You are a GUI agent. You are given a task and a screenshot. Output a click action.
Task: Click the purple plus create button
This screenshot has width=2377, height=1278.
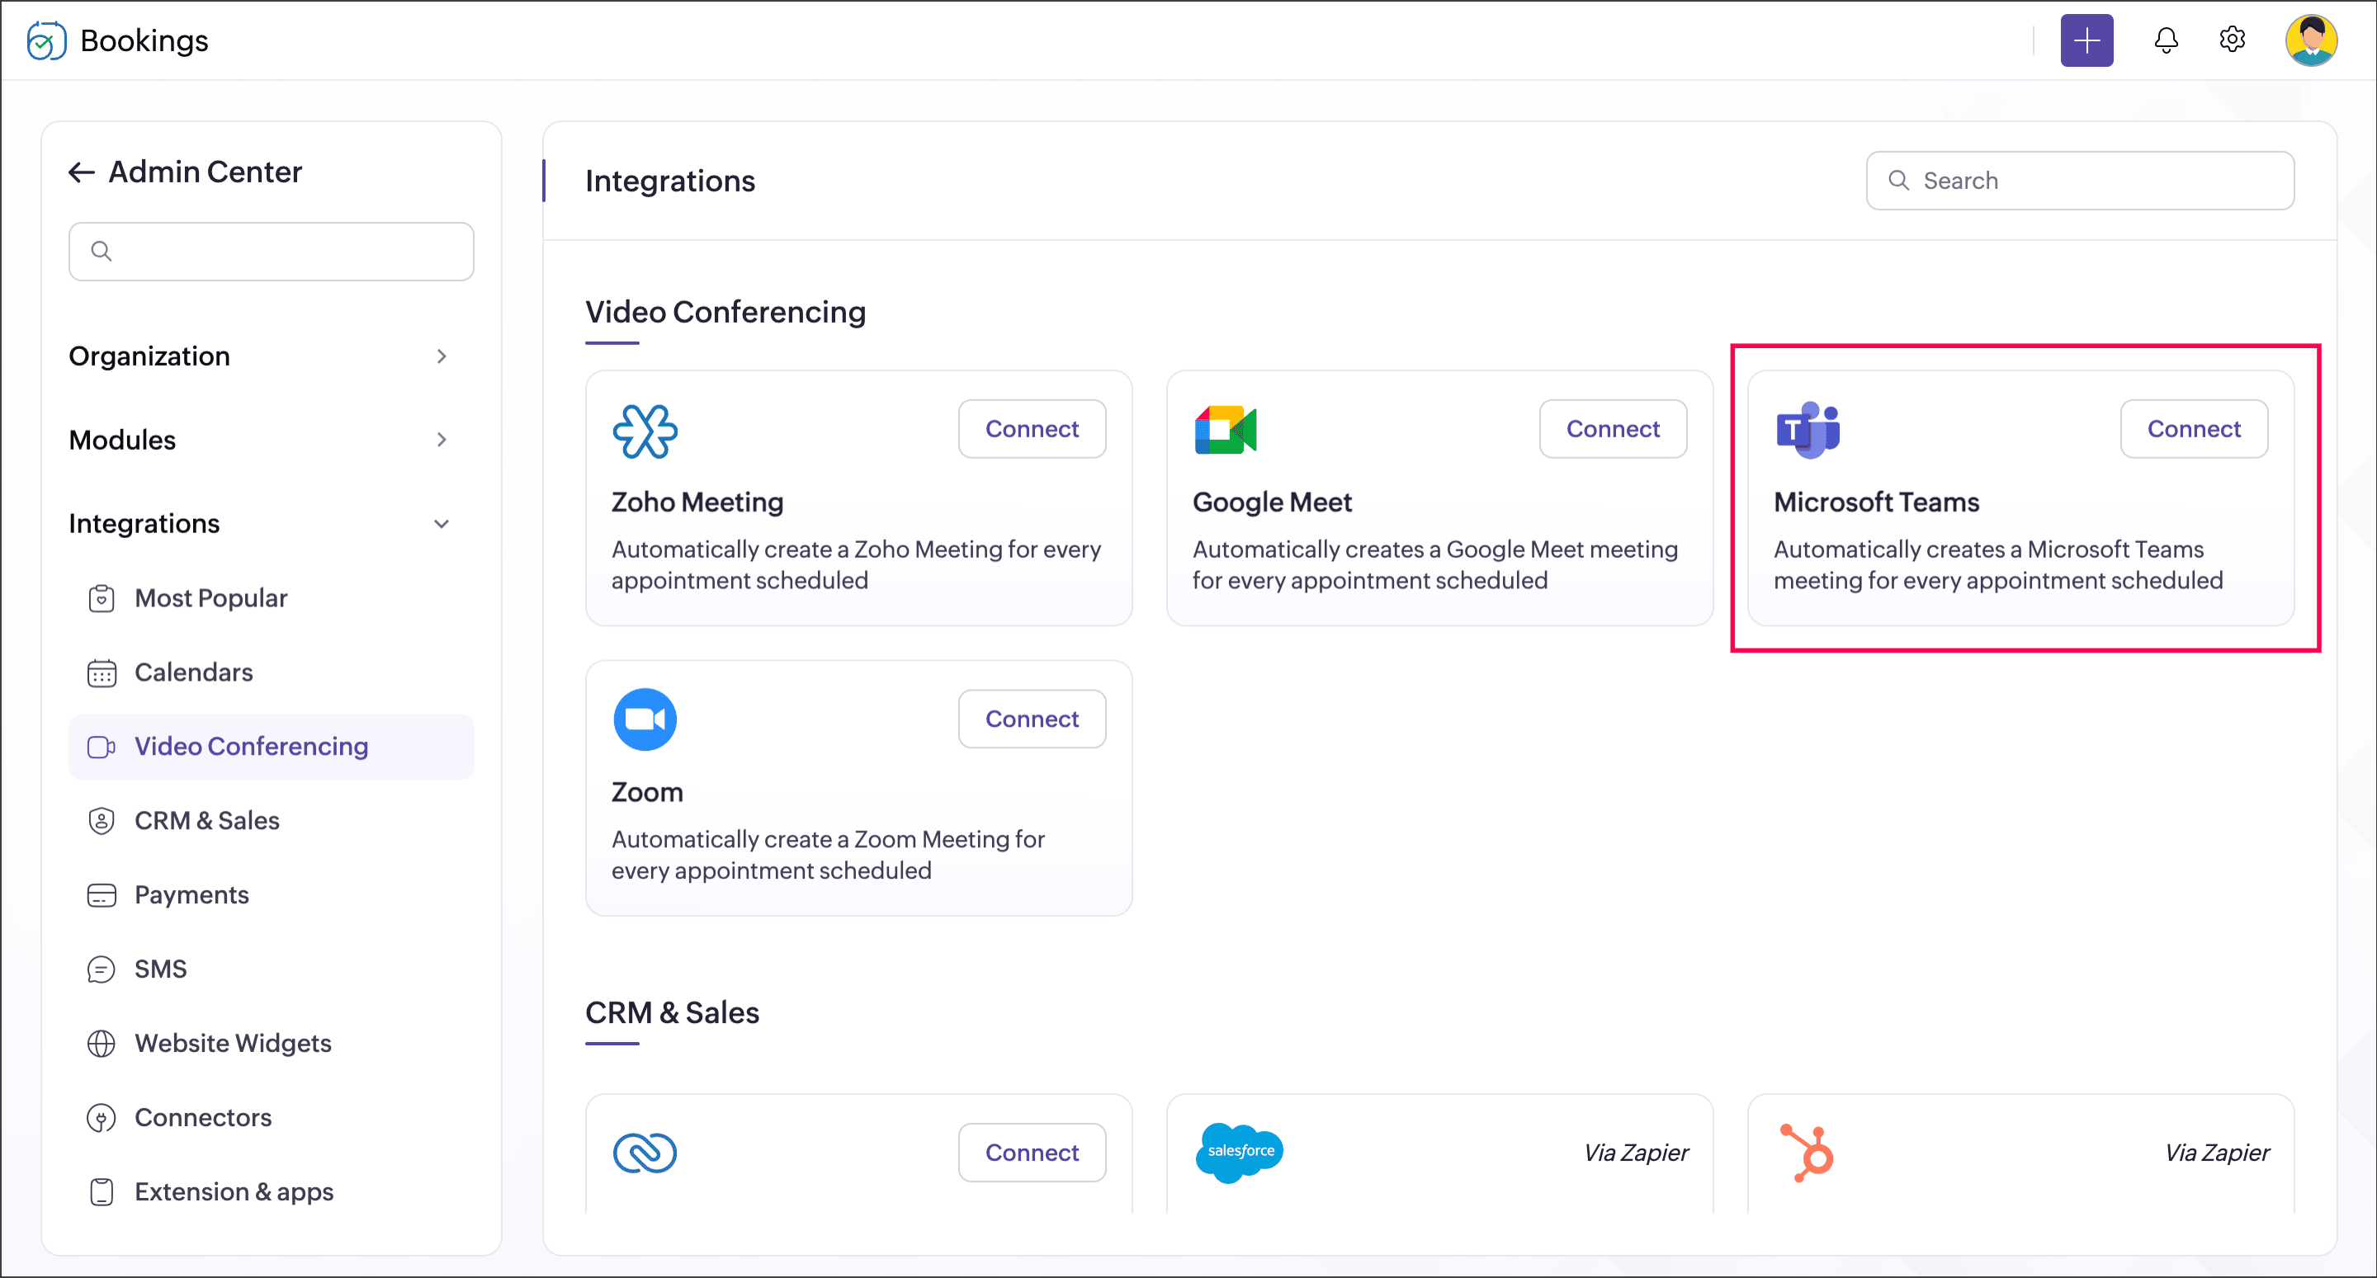pyautogui.click(x=2086, y=40)
